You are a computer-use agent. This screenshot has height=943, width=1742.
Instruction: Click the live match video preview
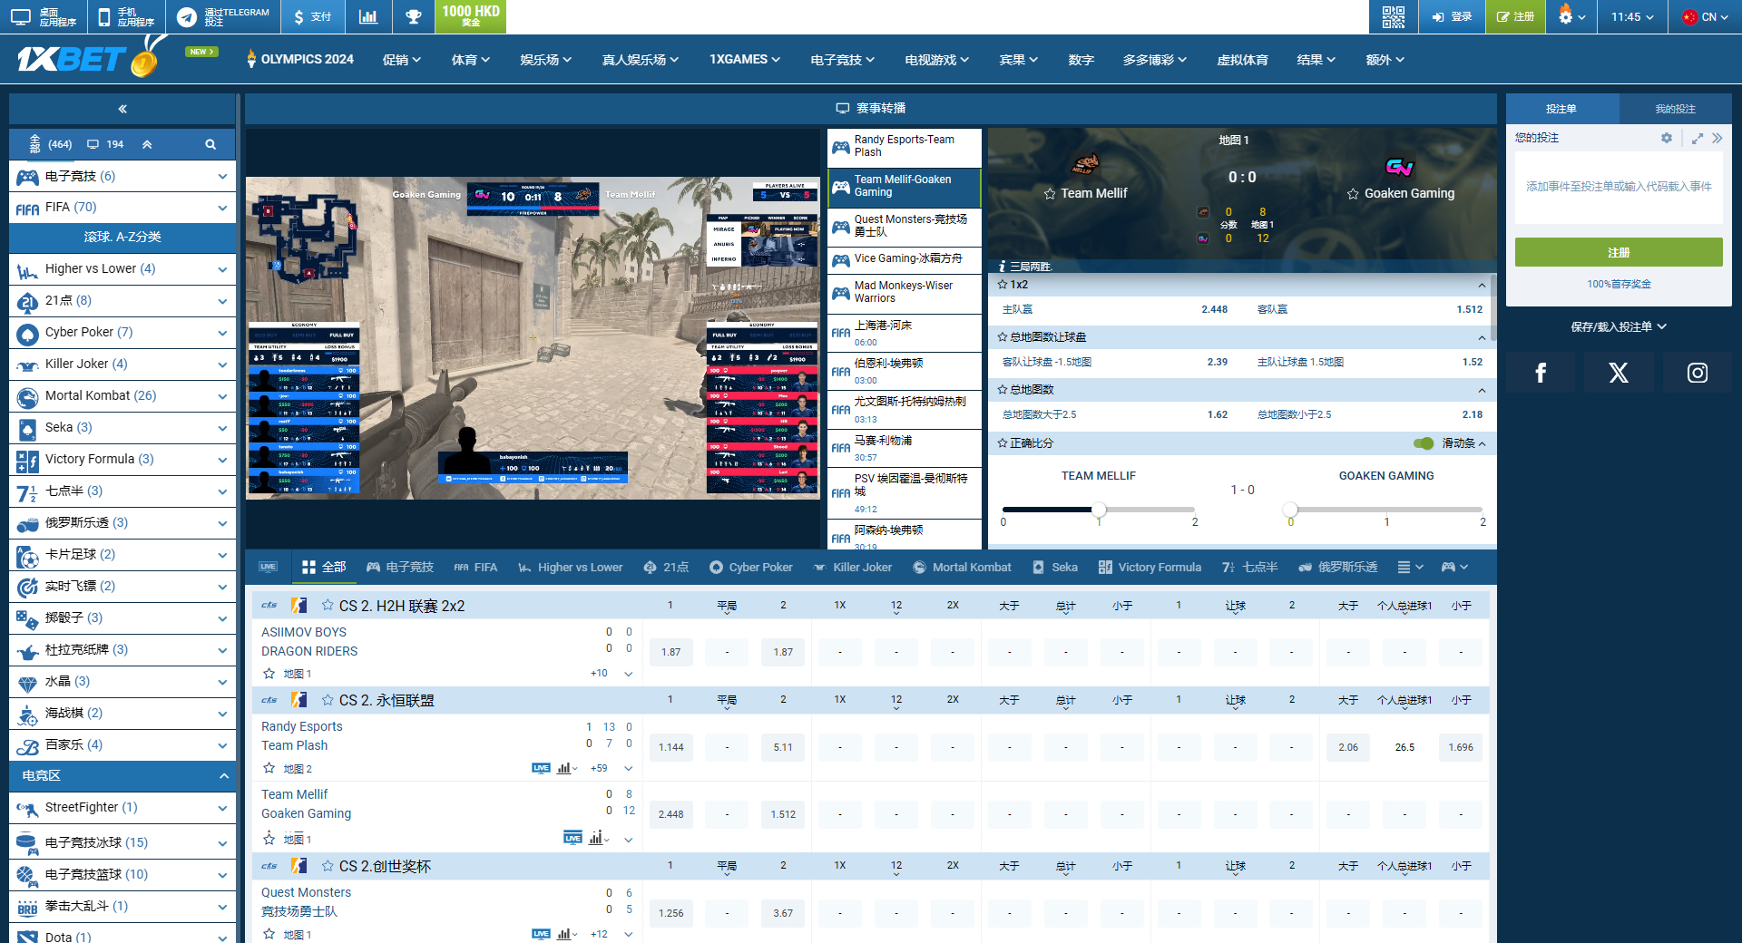coord(533,337)
